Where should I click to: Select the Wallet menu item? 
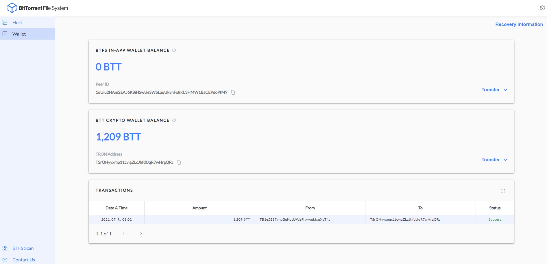tap(27, 34)
